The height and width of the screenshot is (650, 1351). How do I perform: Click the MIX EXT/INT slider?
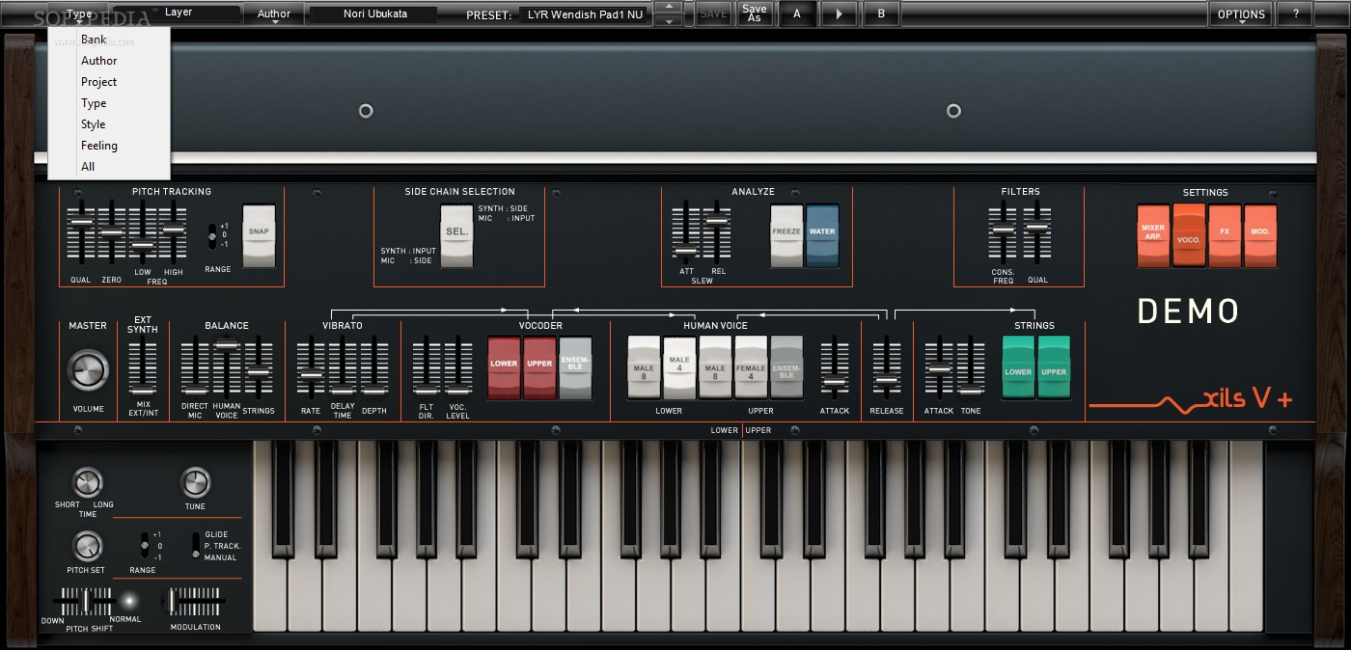coord(143,368)
